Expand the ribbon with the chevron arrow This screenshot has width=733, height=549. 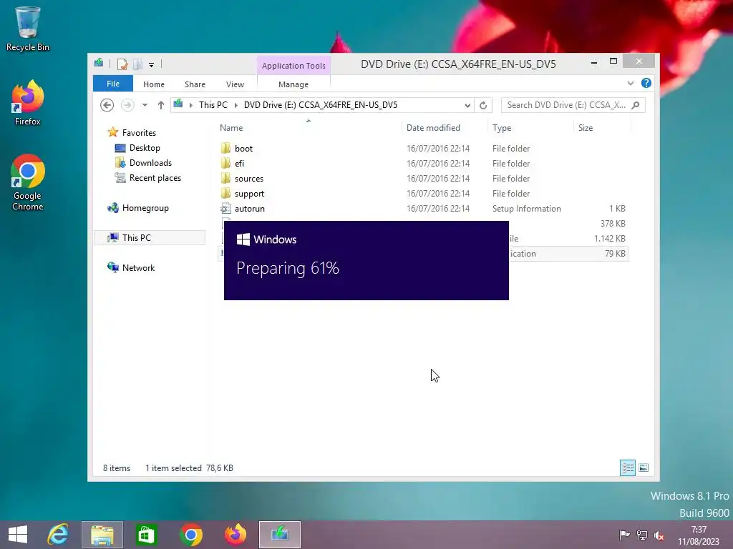click(631, 83)
